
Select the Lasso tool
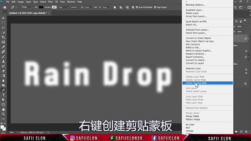point(3,28)
